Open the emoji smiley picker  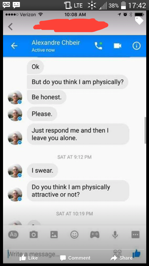pyautogui.click(x=74, y=235)
